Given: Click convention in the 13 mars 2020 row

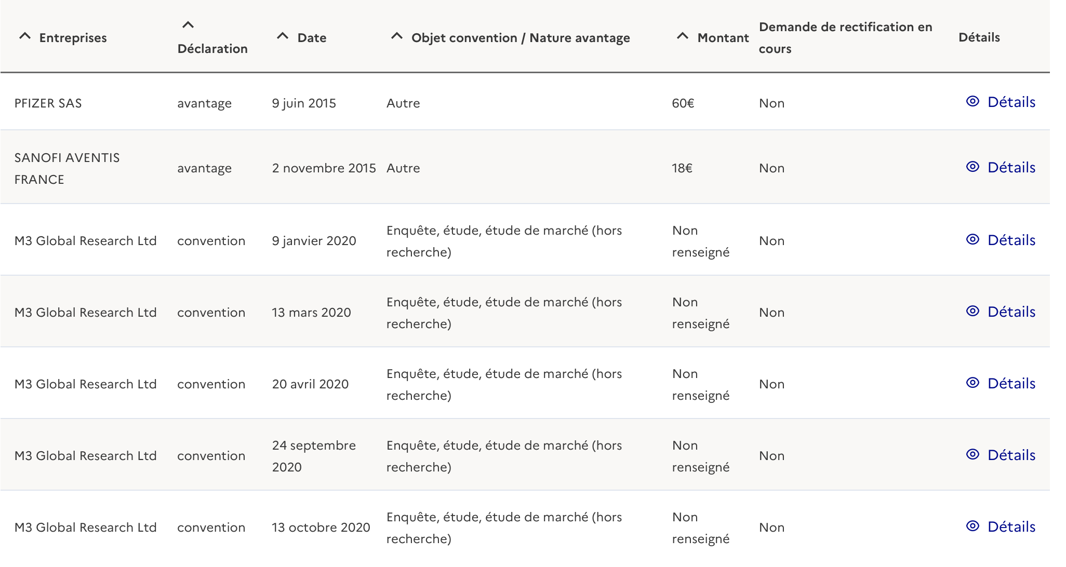Looking at the screenshot, I should click(x=211, y=313).
